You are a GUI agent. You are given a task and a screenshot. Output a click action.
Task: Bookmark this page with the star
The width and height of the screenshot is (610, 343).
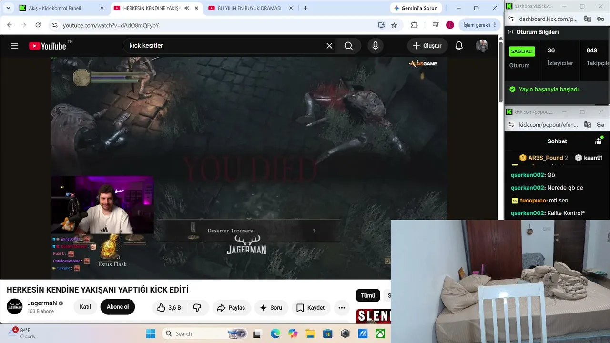tap(394, 25)
